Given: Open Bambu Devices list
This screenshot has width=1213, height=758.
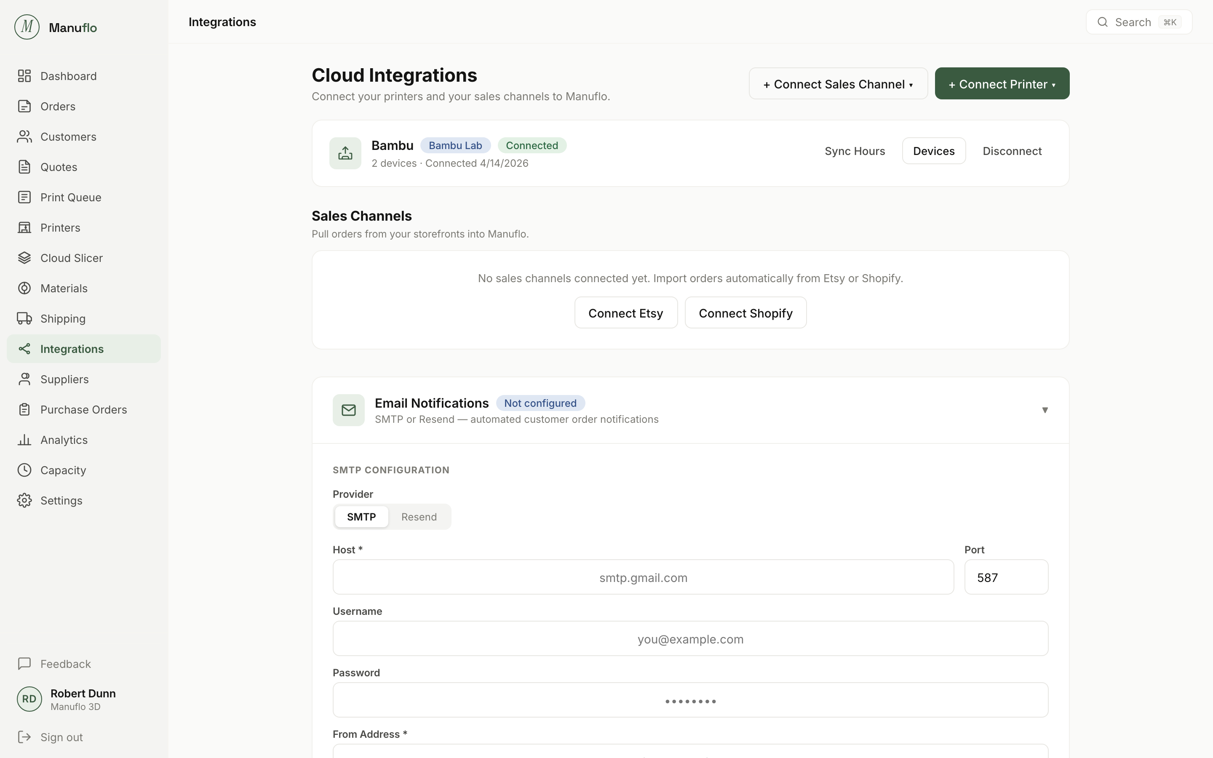Looking at the screenshot, I should 934,151.
